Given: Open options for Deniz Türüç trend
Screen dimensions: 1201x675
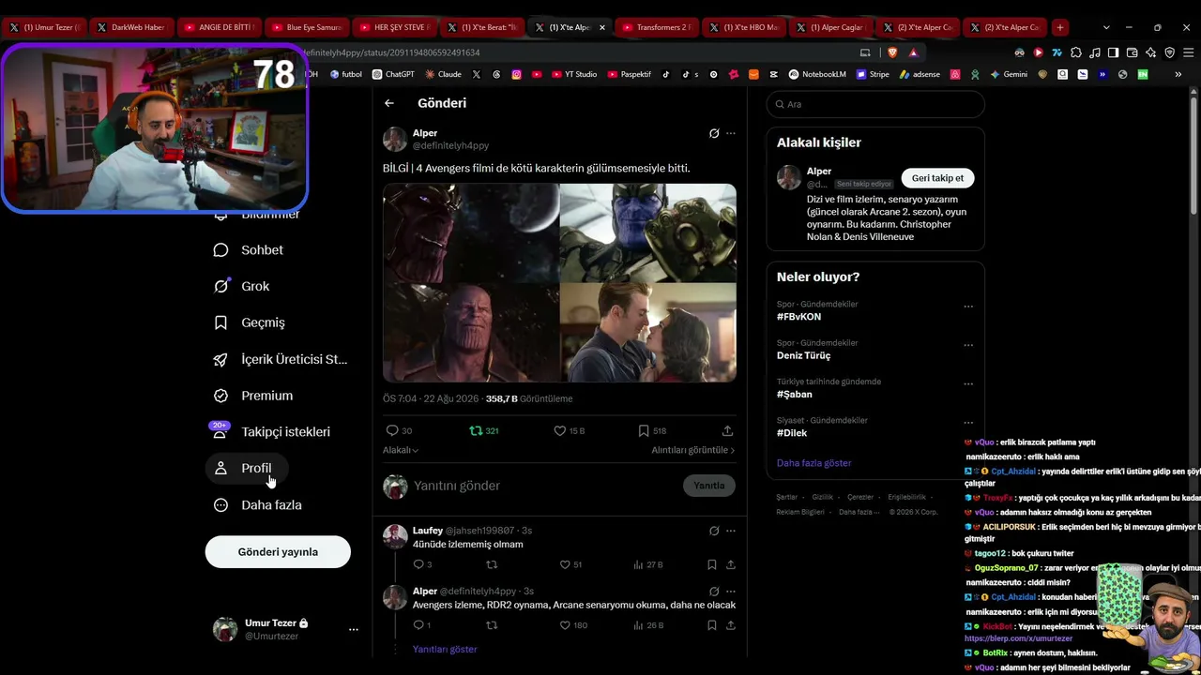Looking at the screenshot, I should pyautogui.click(x=968, y=345).
